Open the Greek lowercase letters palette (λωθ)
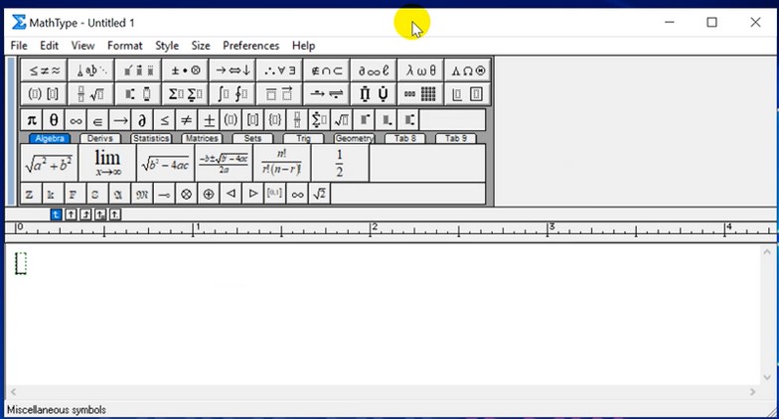779x419 pixels. pyautogui.click(x=420, y=70)
